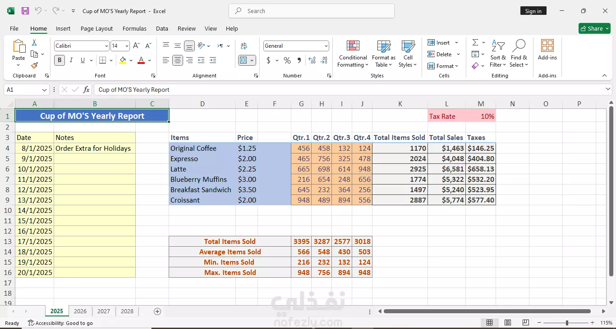Open font color dropdown arrow
616x329 pixels.
pyautogui.click(x=149, y=60)
